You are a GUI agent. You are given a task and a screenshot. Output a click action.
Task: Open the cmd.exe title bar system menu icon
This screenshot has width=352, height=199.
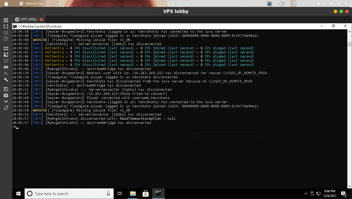pos(15,26)
